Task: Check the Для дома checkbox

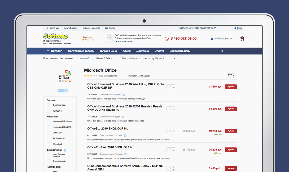Action: pos(48,111)
